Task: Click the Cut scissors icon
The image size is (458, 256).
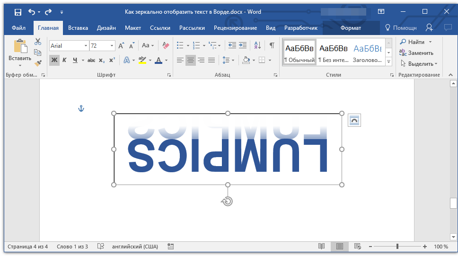Action: [38, 42]
